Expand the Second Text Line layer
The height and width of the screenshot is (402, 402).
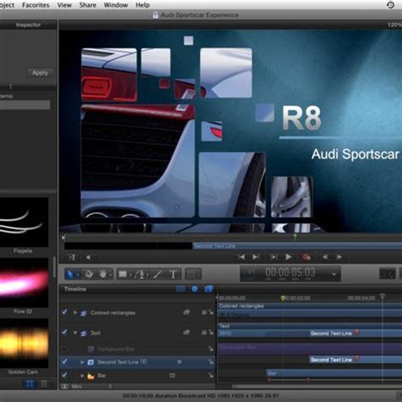click(x=82, y=362)
